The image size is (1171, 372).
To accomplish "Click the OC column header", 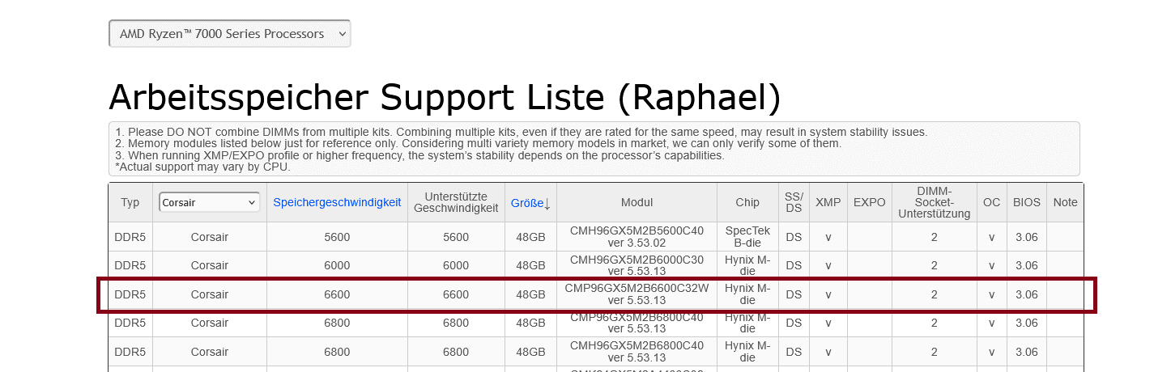I will tap(991, 202).
